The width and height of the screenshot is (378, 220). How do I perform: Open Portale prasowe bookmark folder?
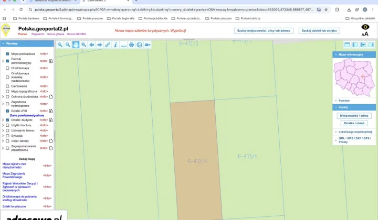[x=90, y=18]
